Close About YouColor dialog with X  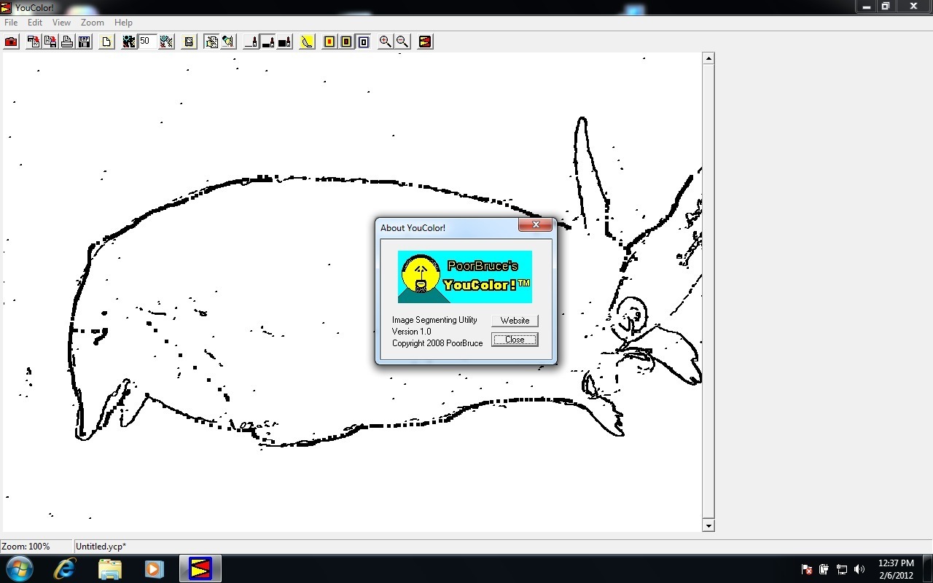coord(536,224)
